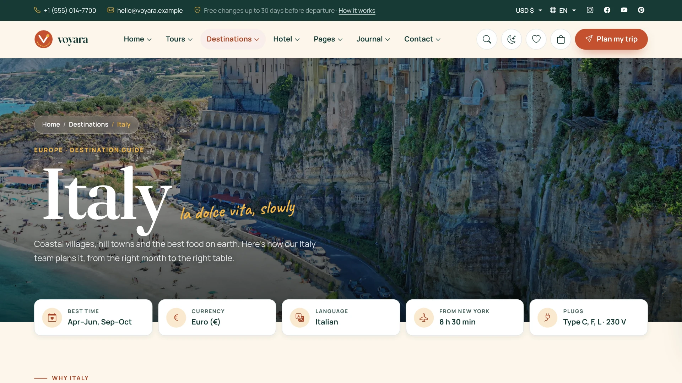Image resolution: width=682 pixels, height=383 pixels.
Task: Expand the Tours menu
Action: coord(179,39)
